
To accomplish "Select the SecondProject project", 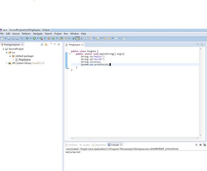I will pyautogui.click(x=16, y=49).
